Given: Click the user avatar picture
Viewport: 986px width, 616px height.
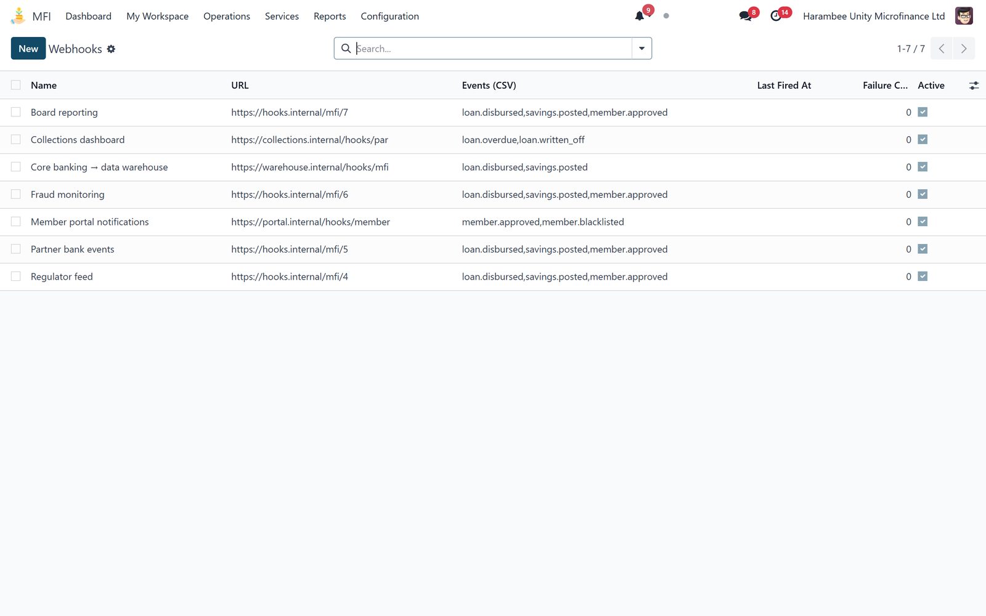Looking at the screenshot, I should 964,16.
